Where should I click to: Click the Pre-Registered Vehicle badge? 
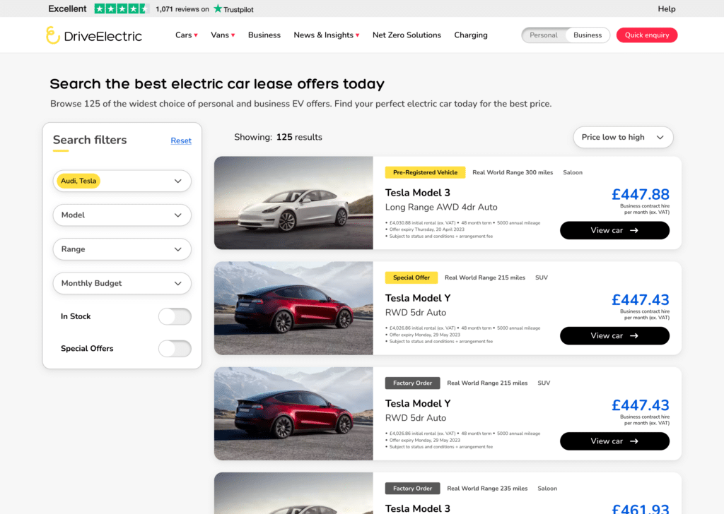[x=425, y=172]
